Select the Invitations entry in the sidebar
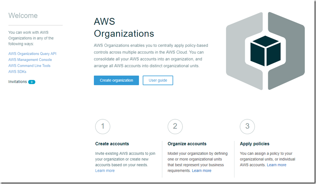The image size is (316, 184). pyautogui.click(x=17, y=82)
